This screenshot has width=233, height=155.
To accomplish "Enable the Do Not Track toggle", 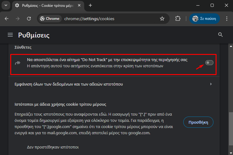I will click(209, 63).
